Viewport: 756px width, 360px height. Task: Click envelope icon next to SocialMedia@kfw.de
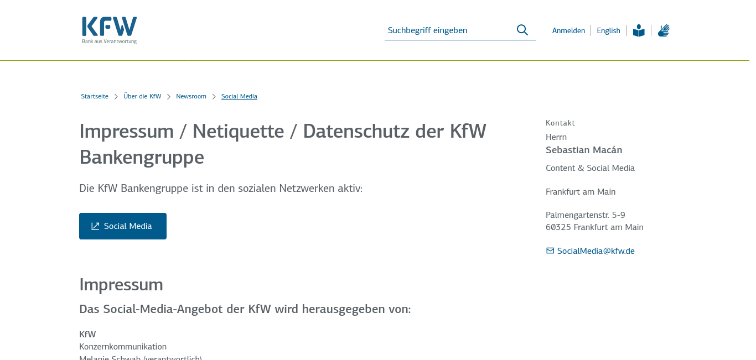click(x=550, y=251)
